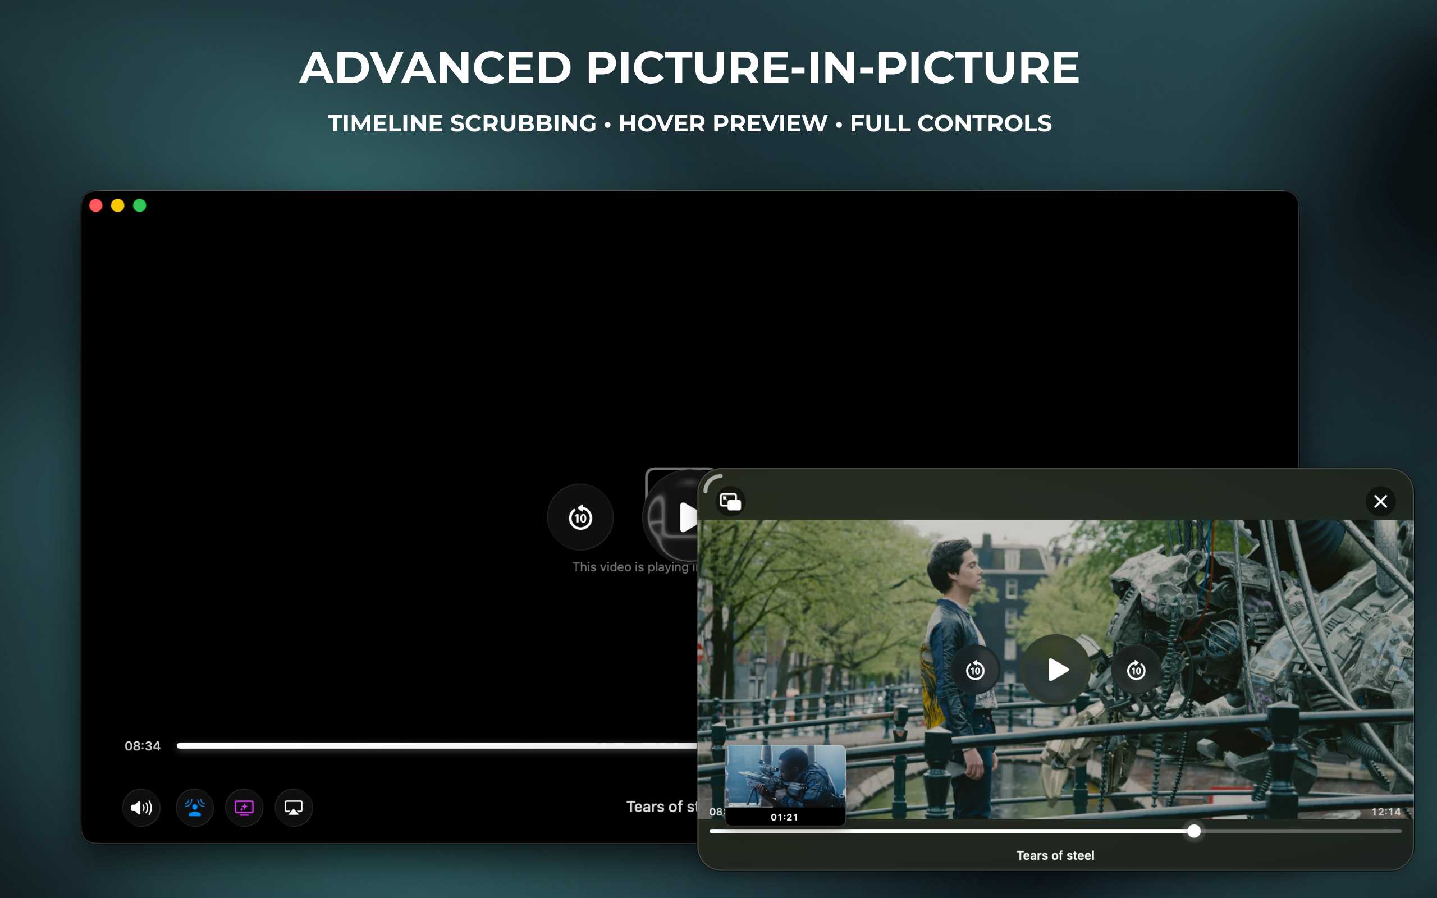The image size is (1437, 898).
Task: Select the AirPlay streaming icon
Action: point(294,808)
